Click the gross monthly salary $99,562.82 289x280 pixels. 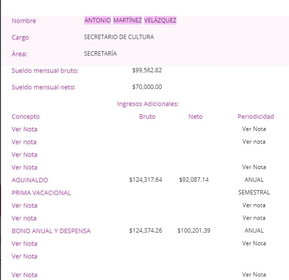pos(147,70)
